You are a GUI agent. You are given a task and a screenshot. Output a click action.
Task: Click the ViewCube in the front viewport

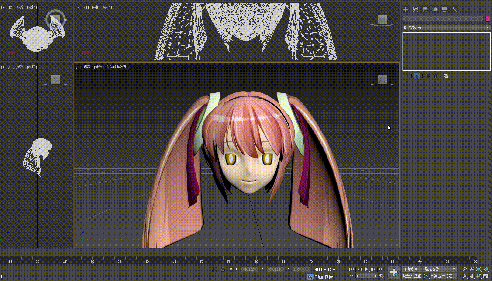pos(382,20)
